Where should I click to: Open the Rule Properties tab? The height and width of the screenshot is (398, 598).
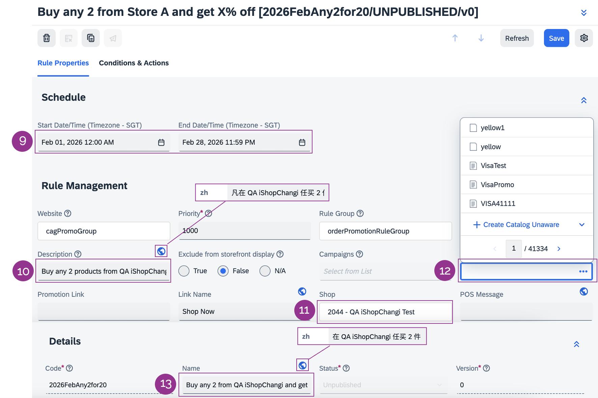point(63,63)
